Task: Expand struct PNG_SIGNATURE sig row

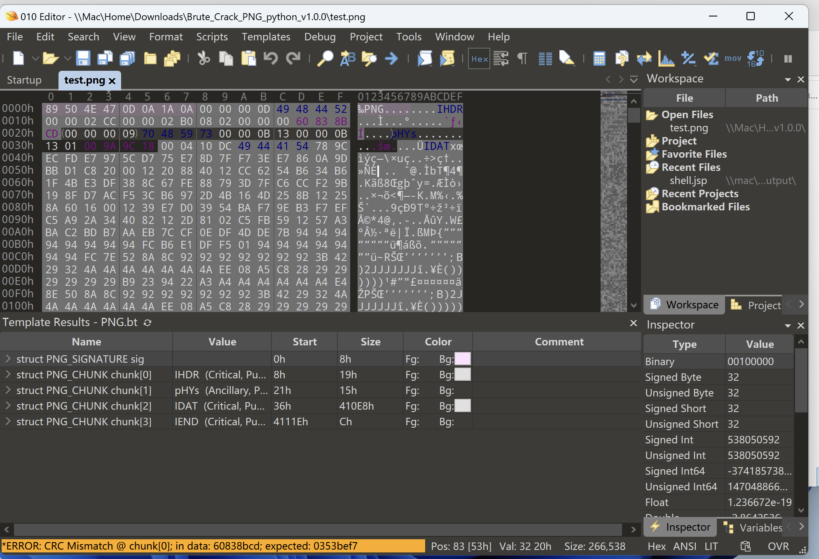Action: pyautogui.click(x=8, y=359)
